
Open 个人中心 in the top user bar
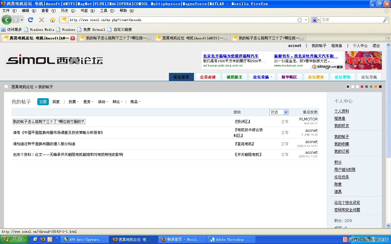pyautogui.click(x=360, y=46)
